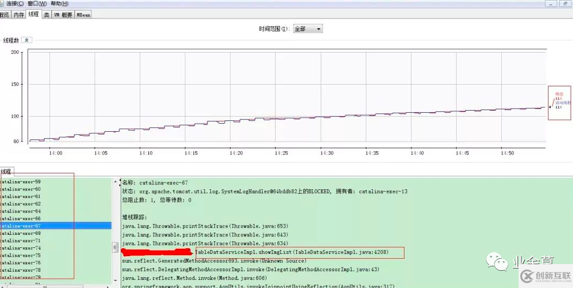Screen dimensions: 573x288
Task: Select thread catalina-exec-74
Action: tap(55, 248)
